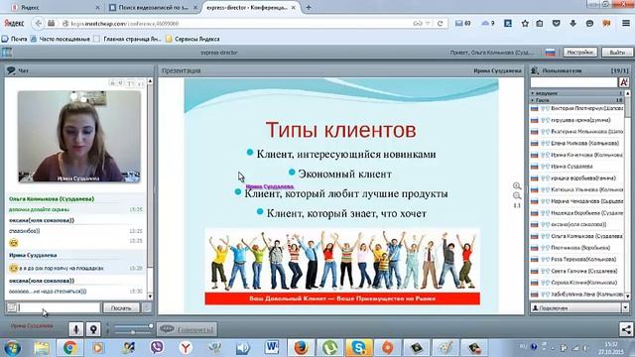Image resolution: width=635 pixels, height=357 pixels.
Task: Click the mail counter icon showing 60
Action: coord(463,24)
